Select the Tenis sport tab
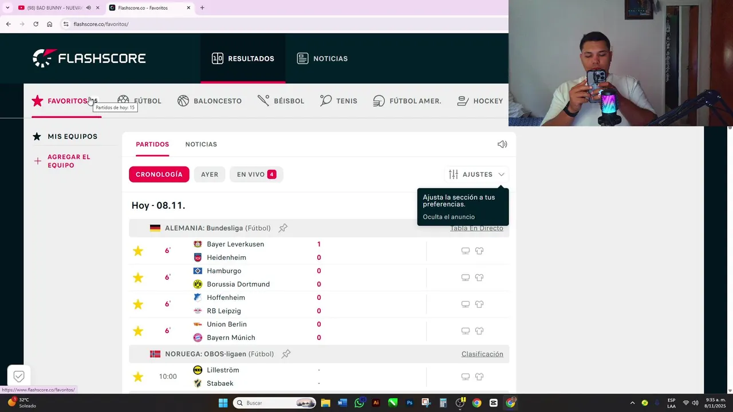Image resolution: width=733 pixels, height=412 pixels. [x=338, y=101]
